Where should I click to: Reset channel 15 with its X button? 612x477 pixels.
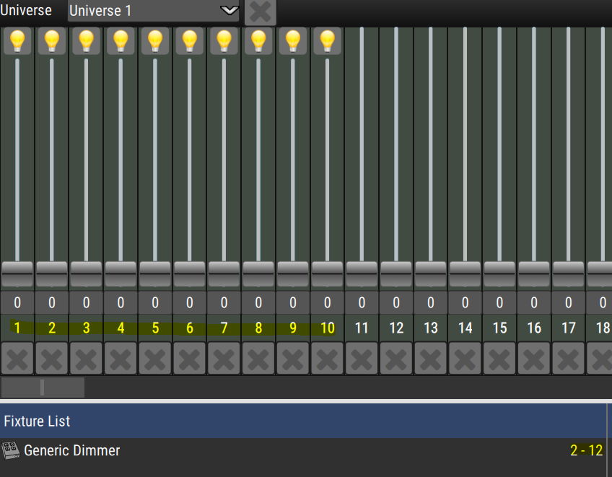[x=499, y=359]
